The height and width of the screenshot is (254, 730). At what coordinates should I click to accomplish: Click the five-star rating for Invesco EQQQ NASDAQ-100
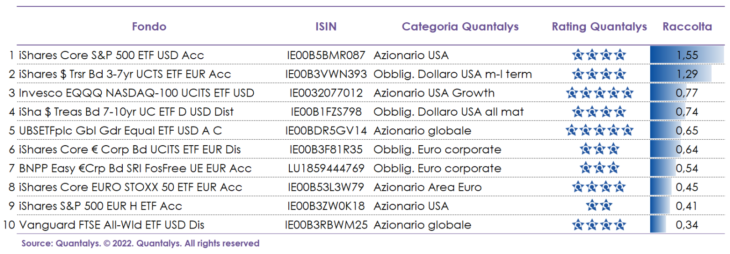(x=599, y=93)
